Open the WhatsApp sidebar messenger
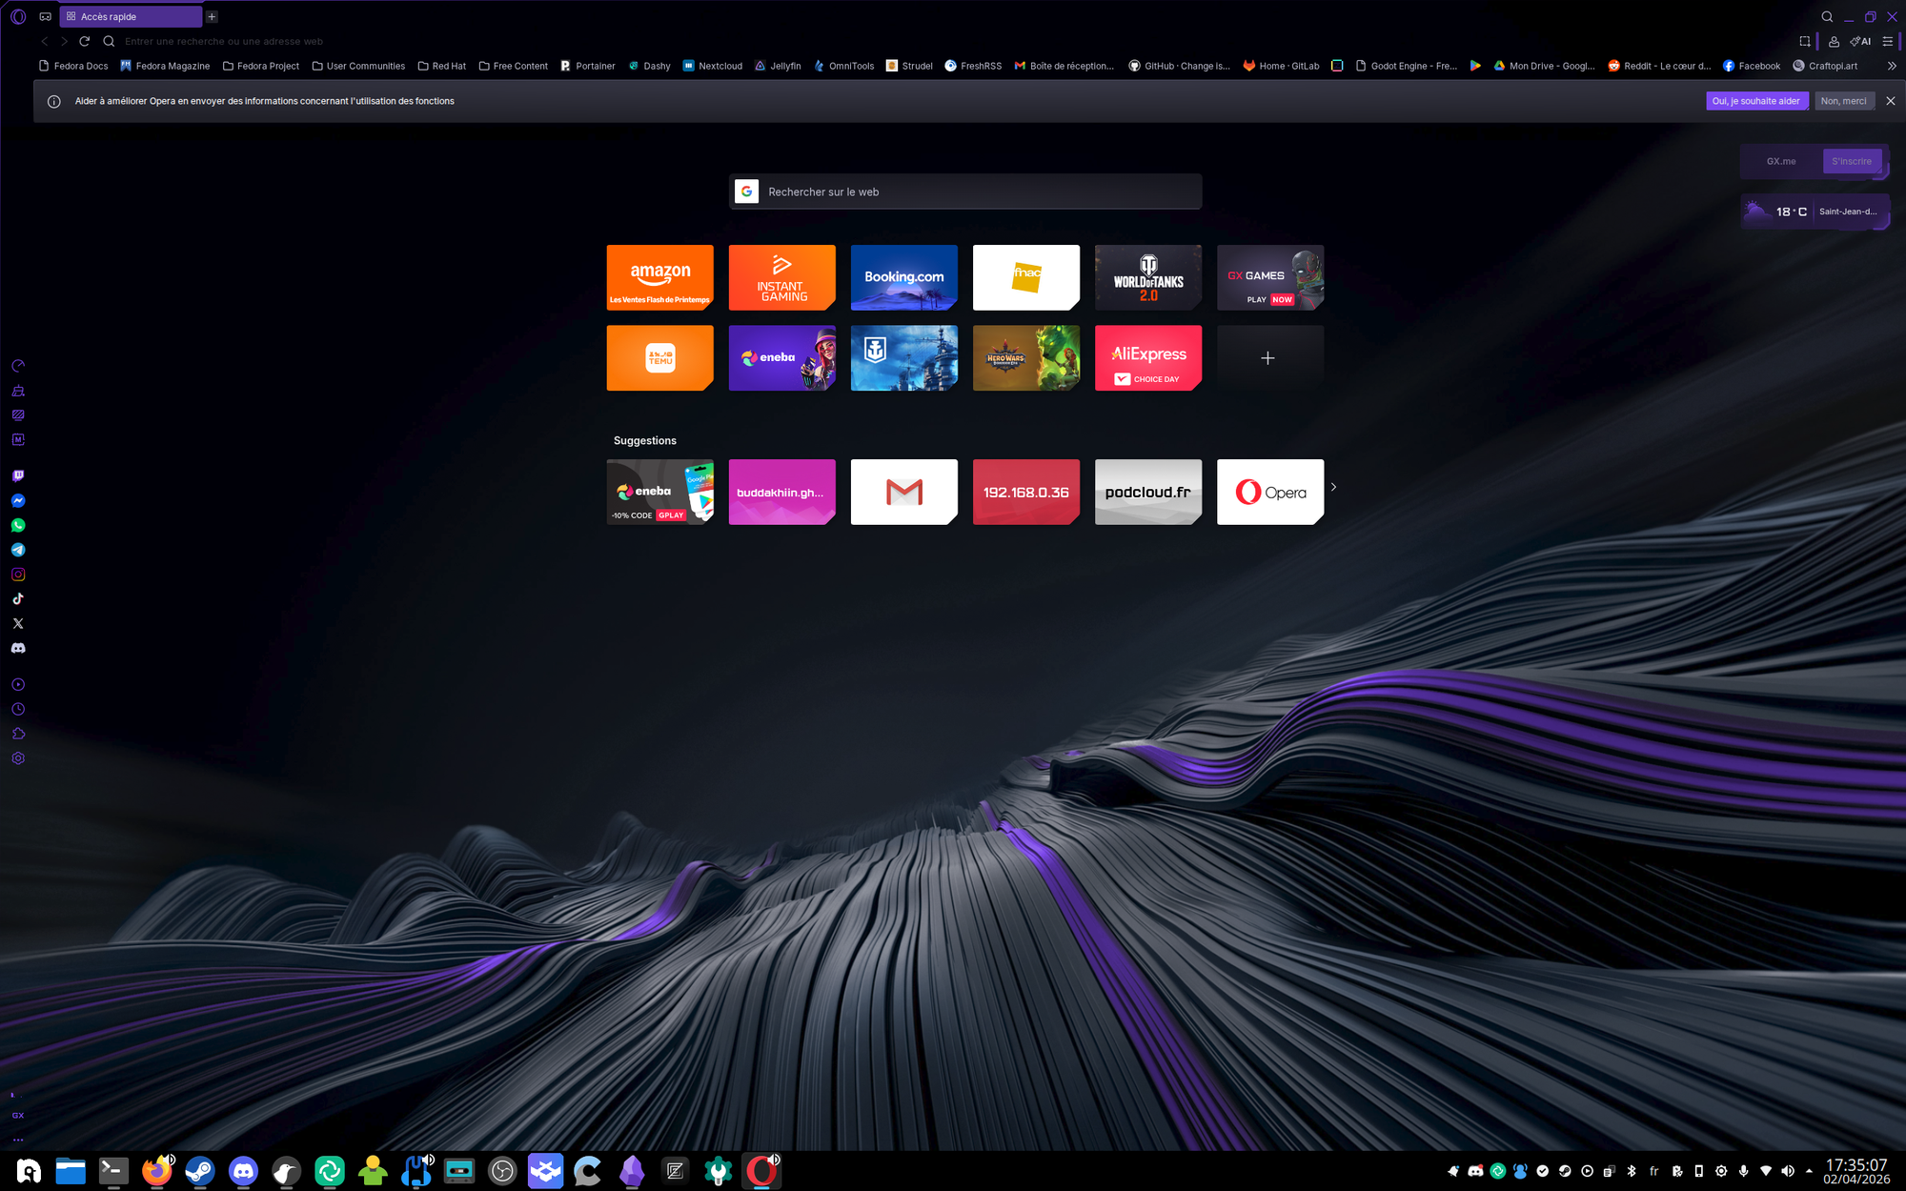Screen dimensions: 1906x1191 pyautogui.click(x=18, y=525)
